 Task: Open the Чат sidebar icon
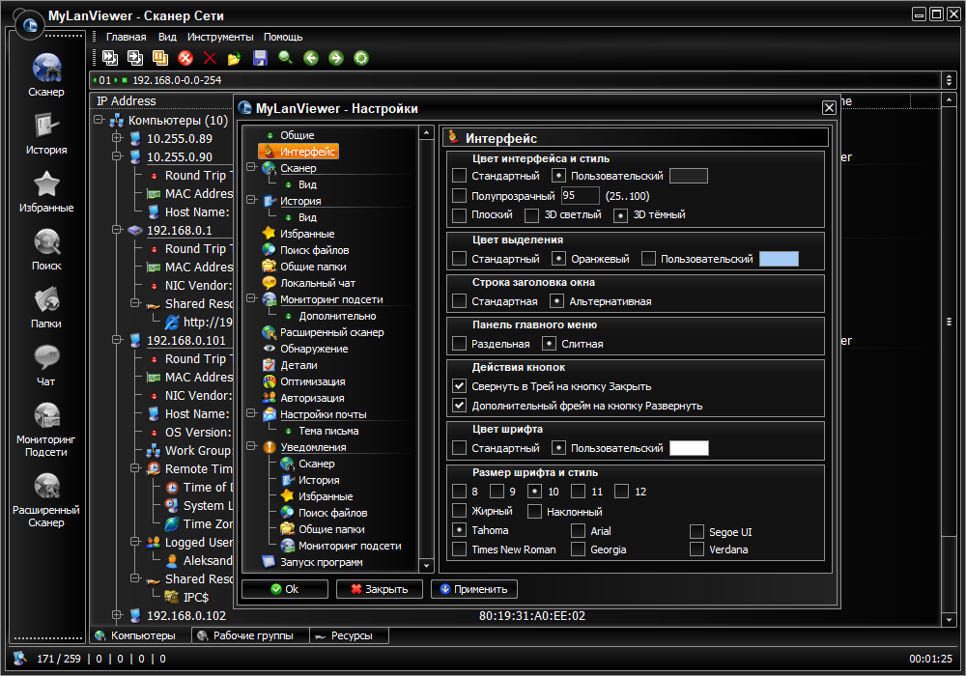46,364
